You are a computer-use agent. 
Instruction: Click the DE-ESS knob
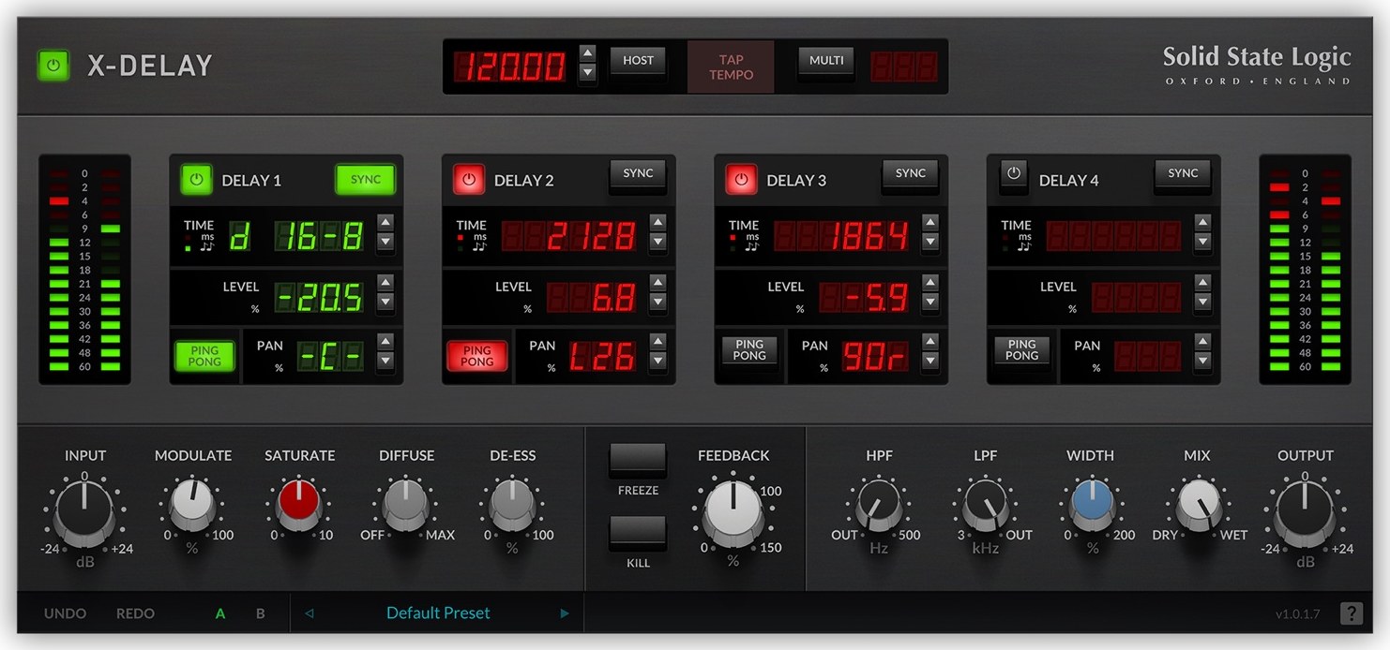pos(512,505)
